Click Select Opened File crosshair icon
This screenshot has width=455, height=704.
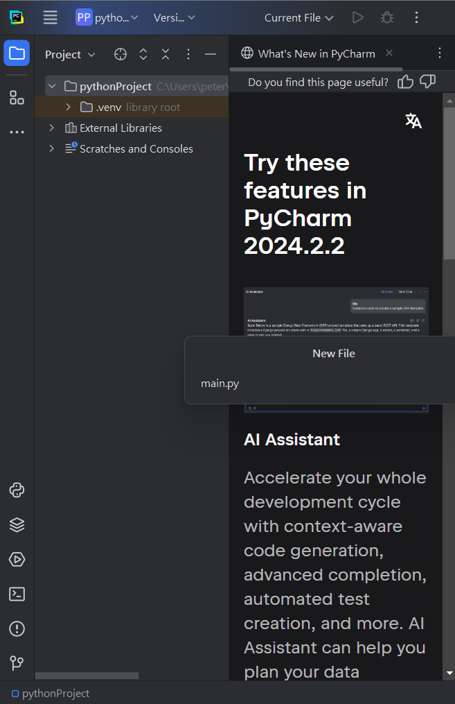pyautogui.click(x=120, y=54)
